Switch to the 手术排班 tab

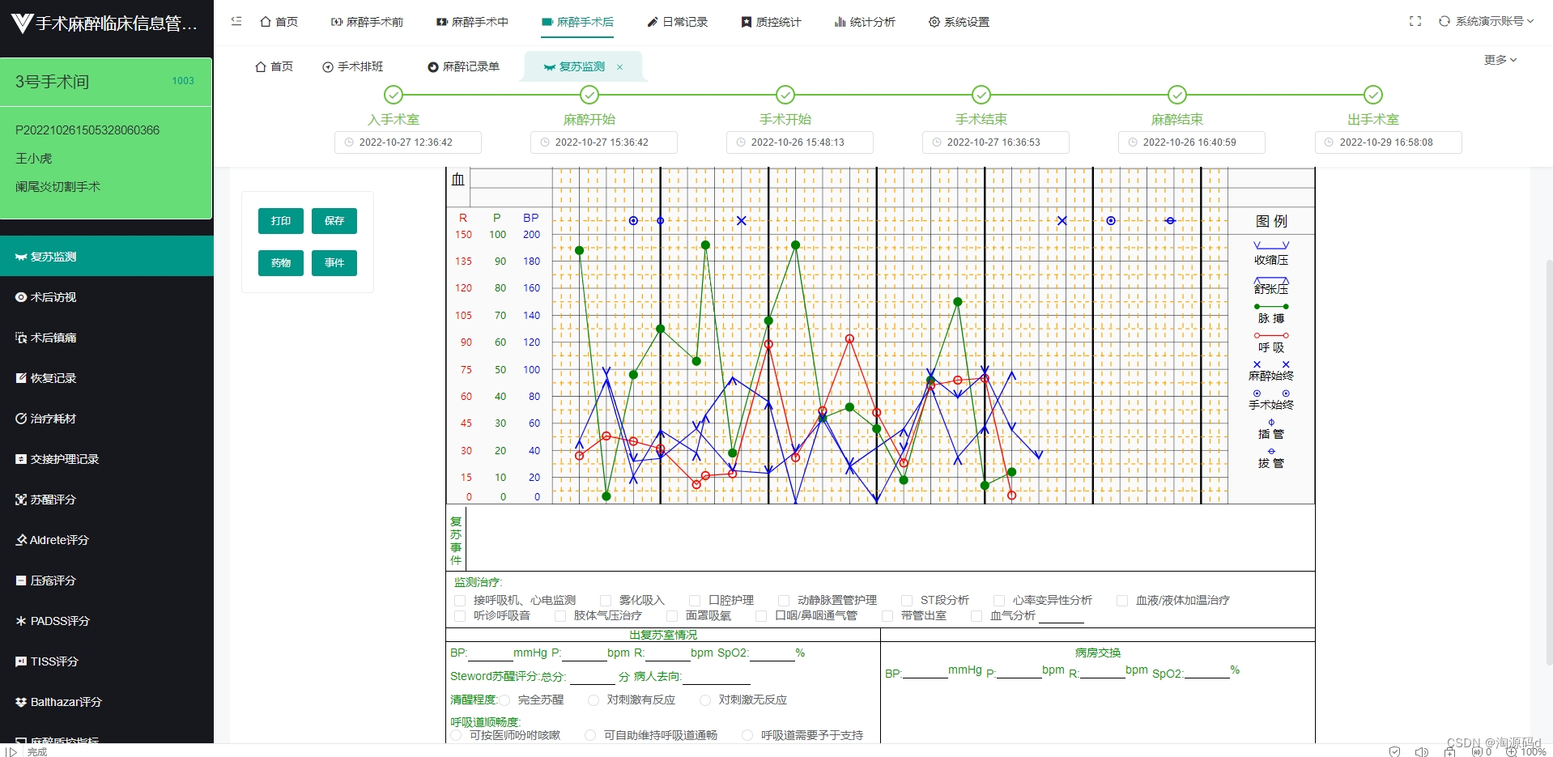point(352,66)
